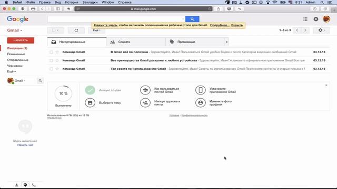Click Safari print toolbar icon
This screenshot has width=337, height=189.
33,9
